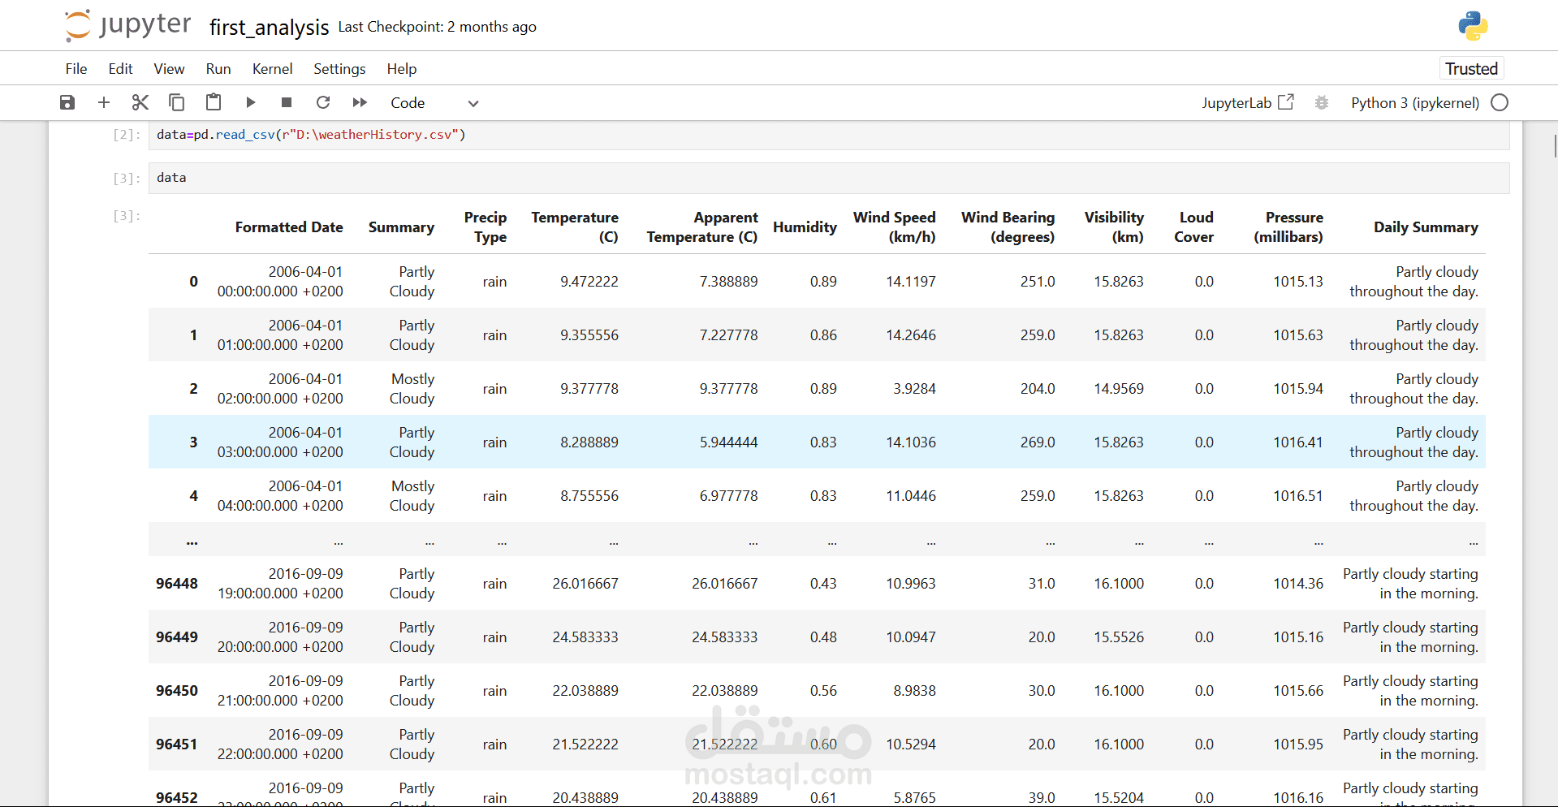Image resolution: width=1558 pixels, height=807 pixels.
Task: Expand the cell type chevron
Action: (473, 102)
